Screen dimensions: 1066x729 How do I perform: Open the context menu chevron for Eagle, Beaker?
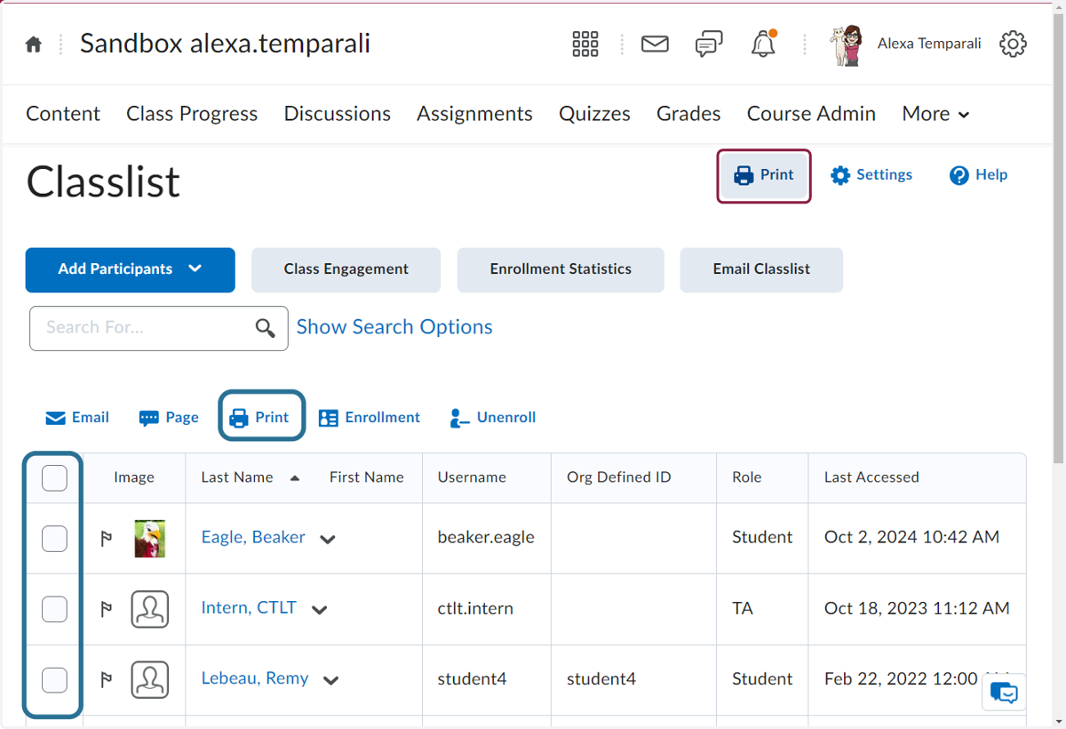[x=328, y=539]
